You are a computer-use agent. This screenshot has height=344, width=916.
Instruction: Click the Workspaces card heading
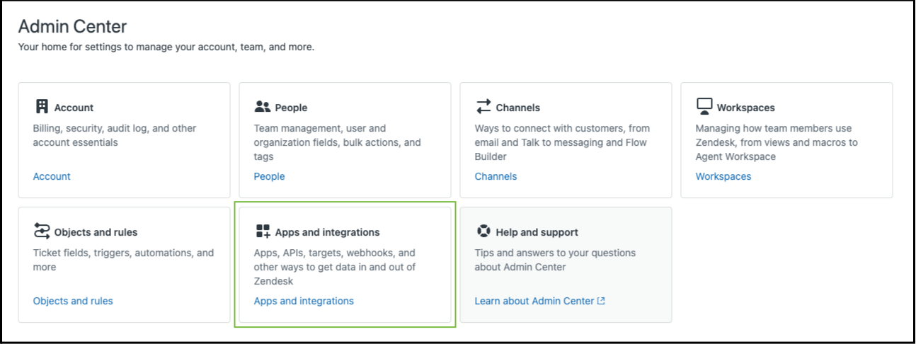click(x=745, y=108)
